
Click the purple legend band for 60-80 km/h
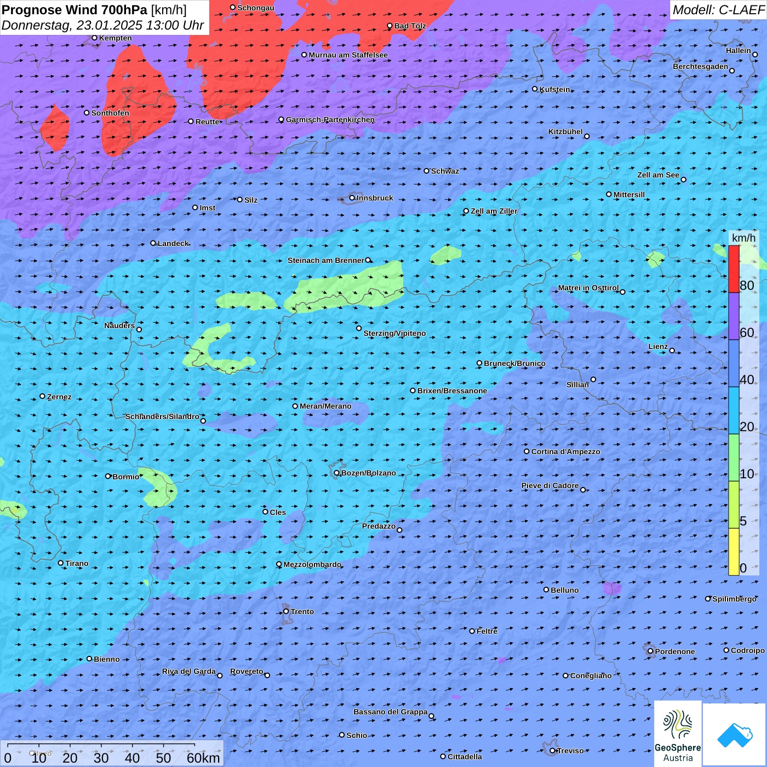coord(734,316)
